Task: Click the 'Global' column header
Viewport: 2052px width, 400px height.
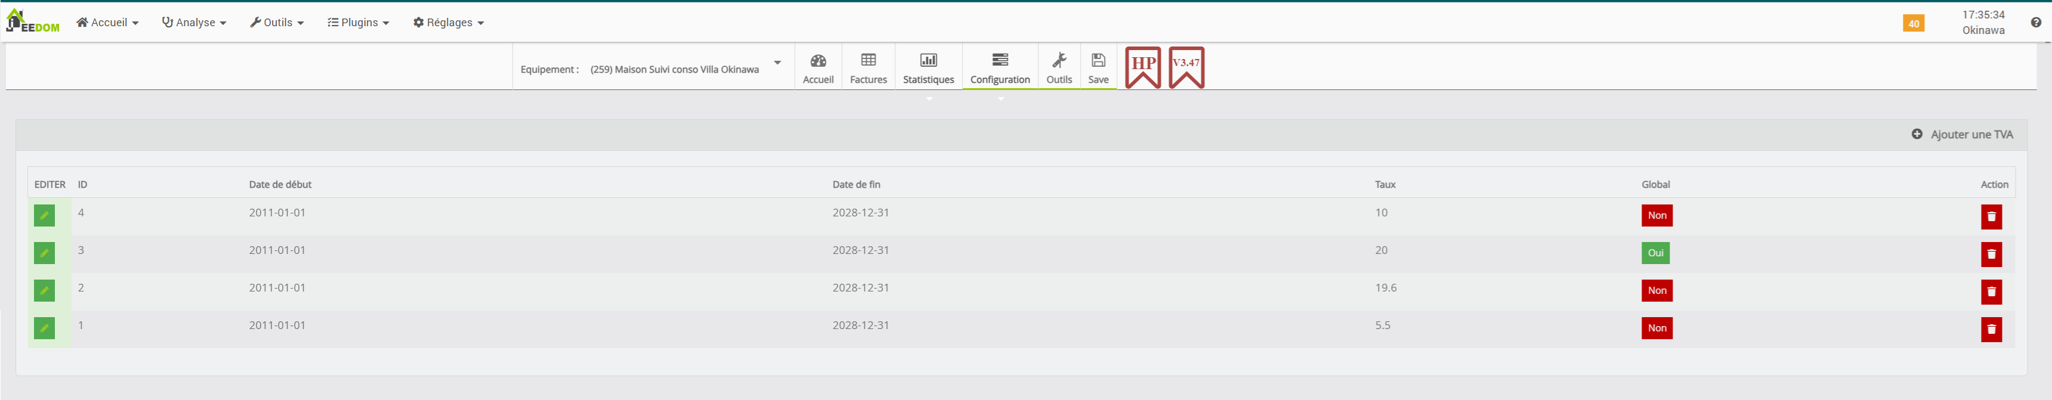Action: pos(1656,185)
